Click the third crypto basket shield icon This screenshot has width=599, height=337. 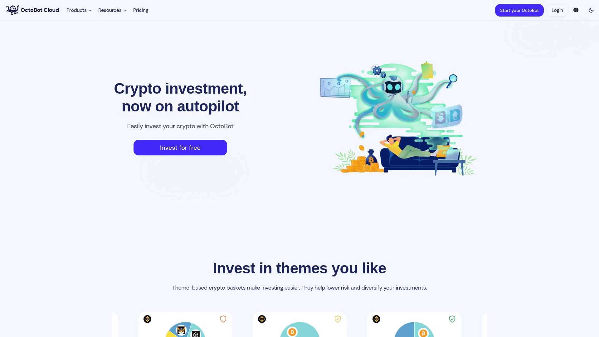point(452,319)
